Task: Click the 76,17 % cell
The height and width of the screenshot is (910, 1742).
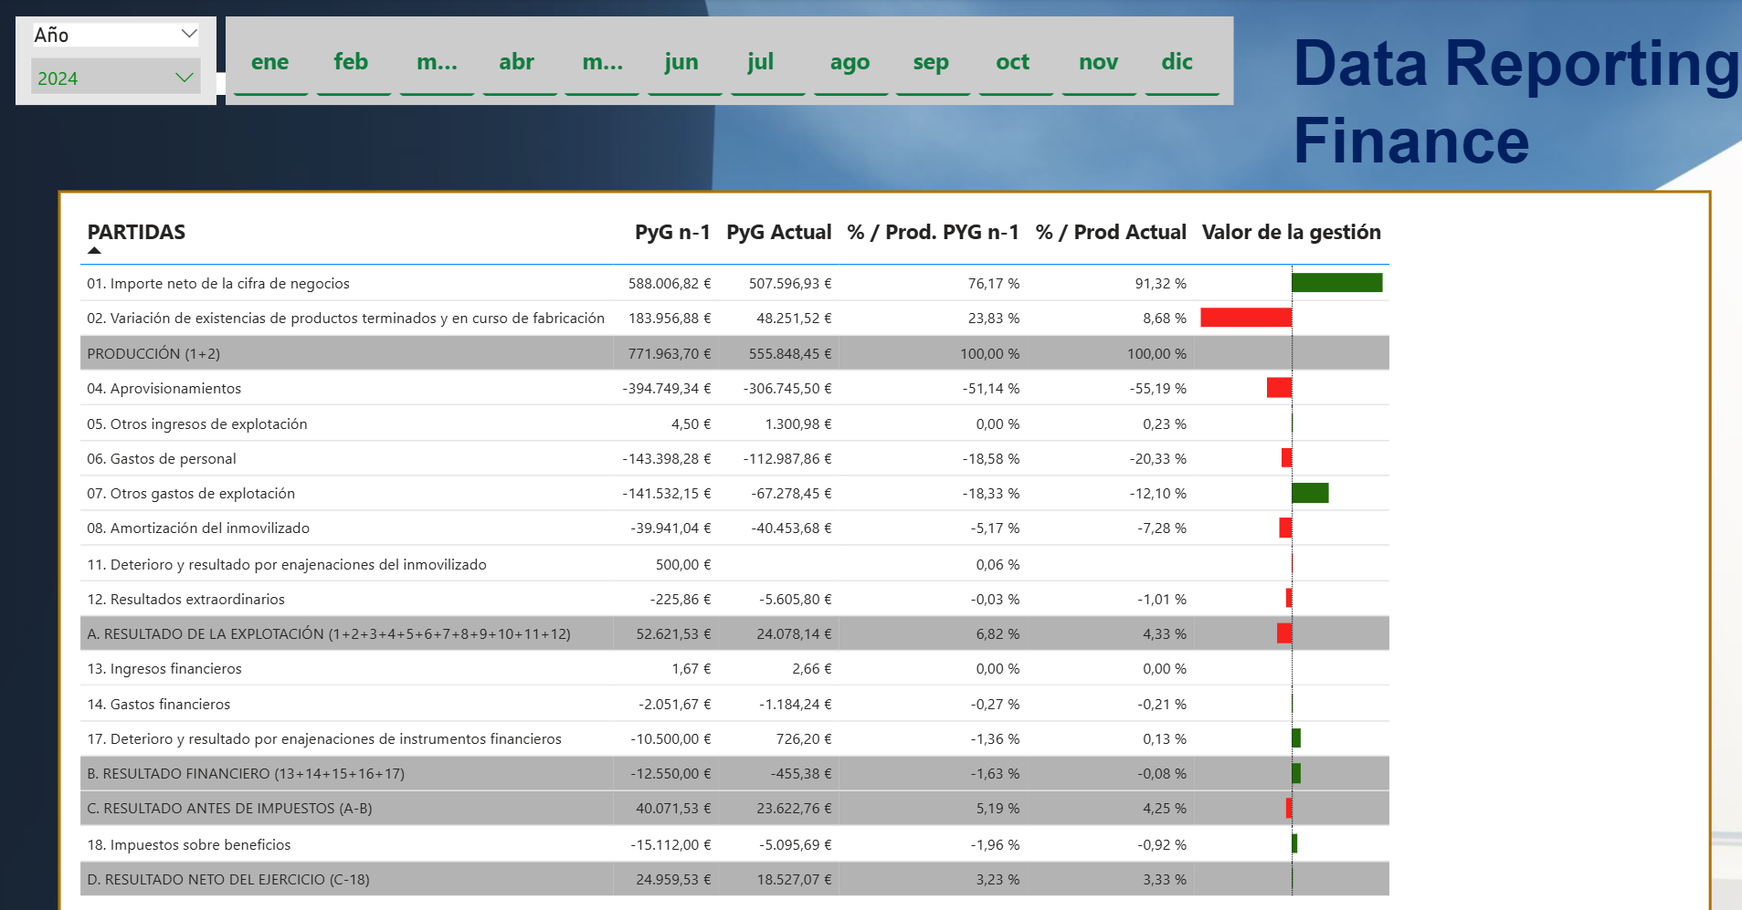Action: coord(994,283)
